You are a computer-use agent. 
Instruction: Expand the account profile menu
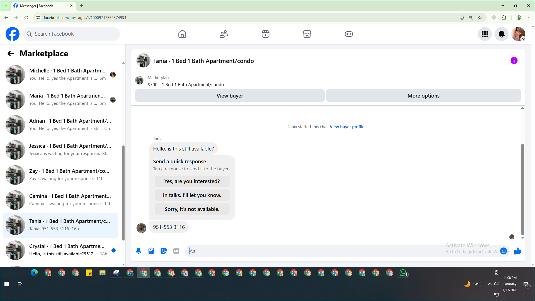point(518,34)
